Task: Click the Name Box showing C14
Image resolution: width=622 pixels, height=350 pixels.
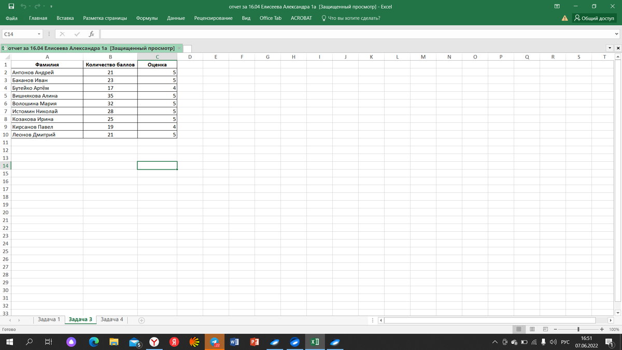Action: [x=19, y=34]
